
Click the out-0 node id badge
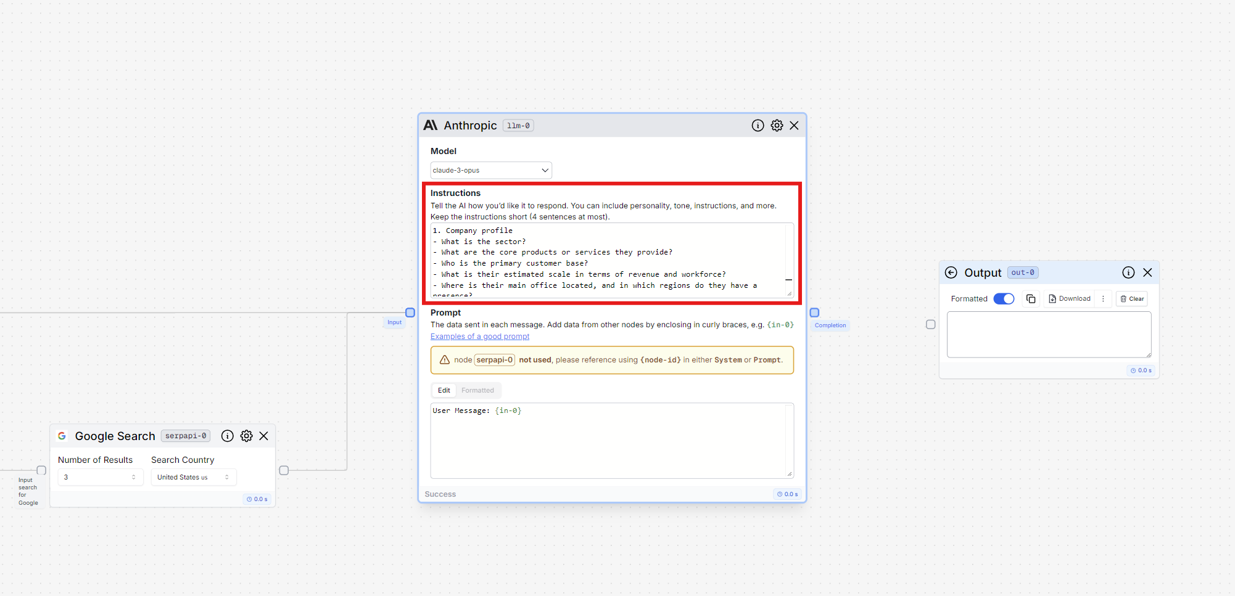click(1023, 272)
